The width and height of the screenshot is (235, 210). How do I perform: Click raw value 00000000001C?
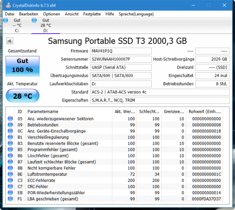[207, 174]
